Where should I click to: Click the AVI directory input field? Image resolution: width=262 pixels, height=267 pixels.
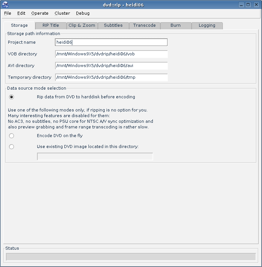click(111, 66)
